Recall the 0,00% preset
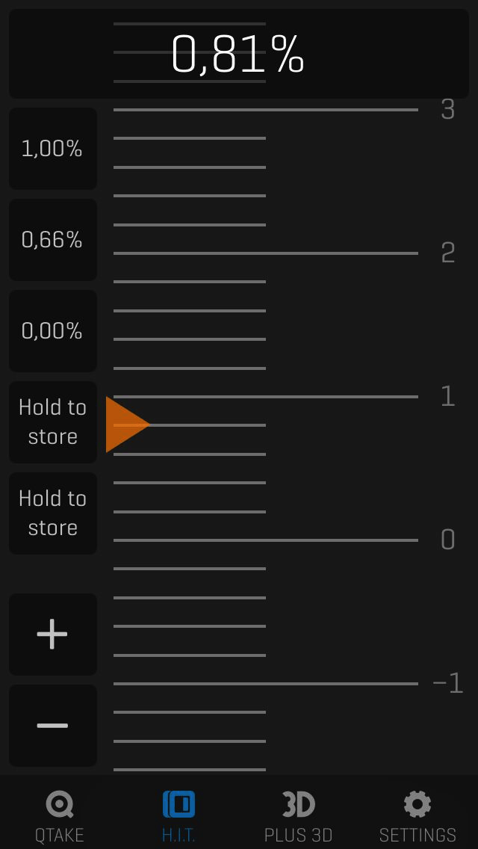The width and height of the screenshot is (478, 849). click(52, 331)
